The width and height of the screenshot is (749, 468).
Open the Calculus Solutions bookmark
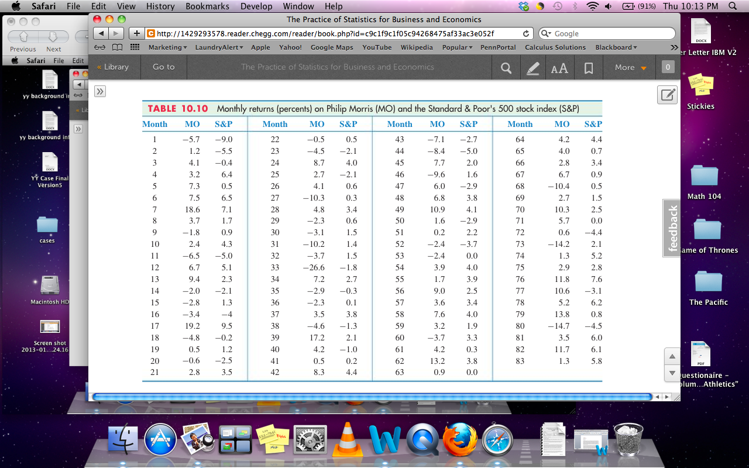coord(555,47)
